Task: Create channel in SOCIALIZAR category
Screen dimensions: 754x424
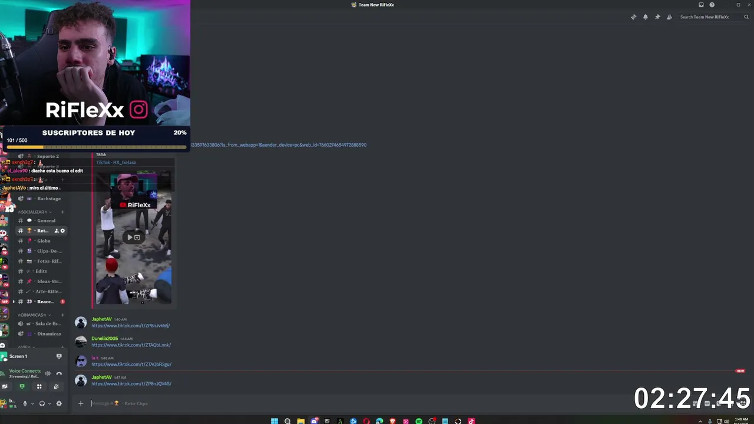Action: tap(62, 212)
